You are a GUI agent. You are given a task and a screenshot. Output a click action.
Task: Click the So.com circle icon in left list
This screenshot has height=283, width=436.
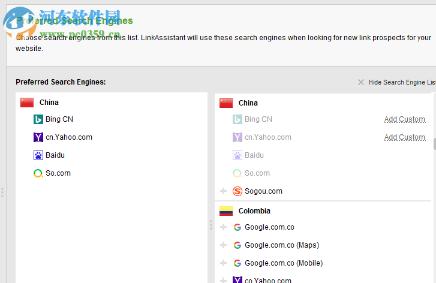[x=38, y=173]
